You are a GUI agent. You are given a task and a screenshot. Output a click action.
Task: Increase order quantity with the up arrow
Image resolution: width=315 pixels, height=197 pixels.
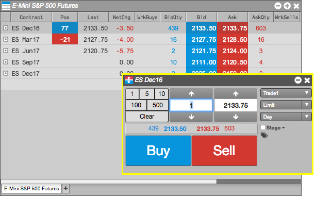point(191,94)
